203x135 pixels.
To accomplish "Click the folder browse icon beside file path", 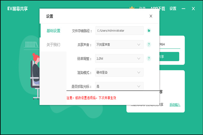I will pyautogui.click(x=149, y=30).
